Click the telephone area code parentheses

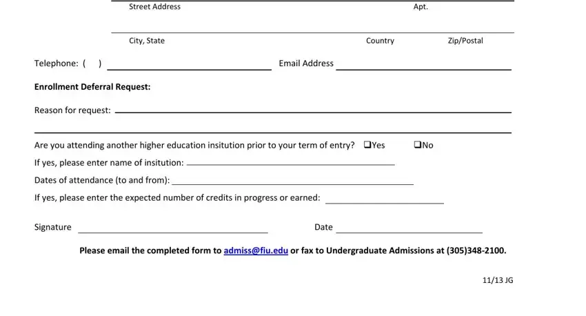92,63
